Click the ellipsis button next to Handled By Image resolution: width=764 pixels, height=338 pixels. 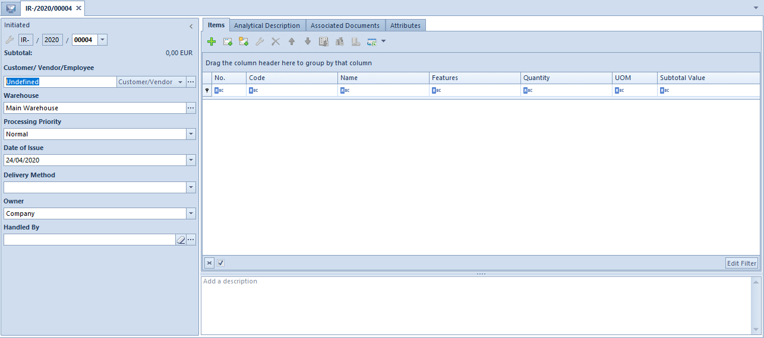tap(191, 240)
